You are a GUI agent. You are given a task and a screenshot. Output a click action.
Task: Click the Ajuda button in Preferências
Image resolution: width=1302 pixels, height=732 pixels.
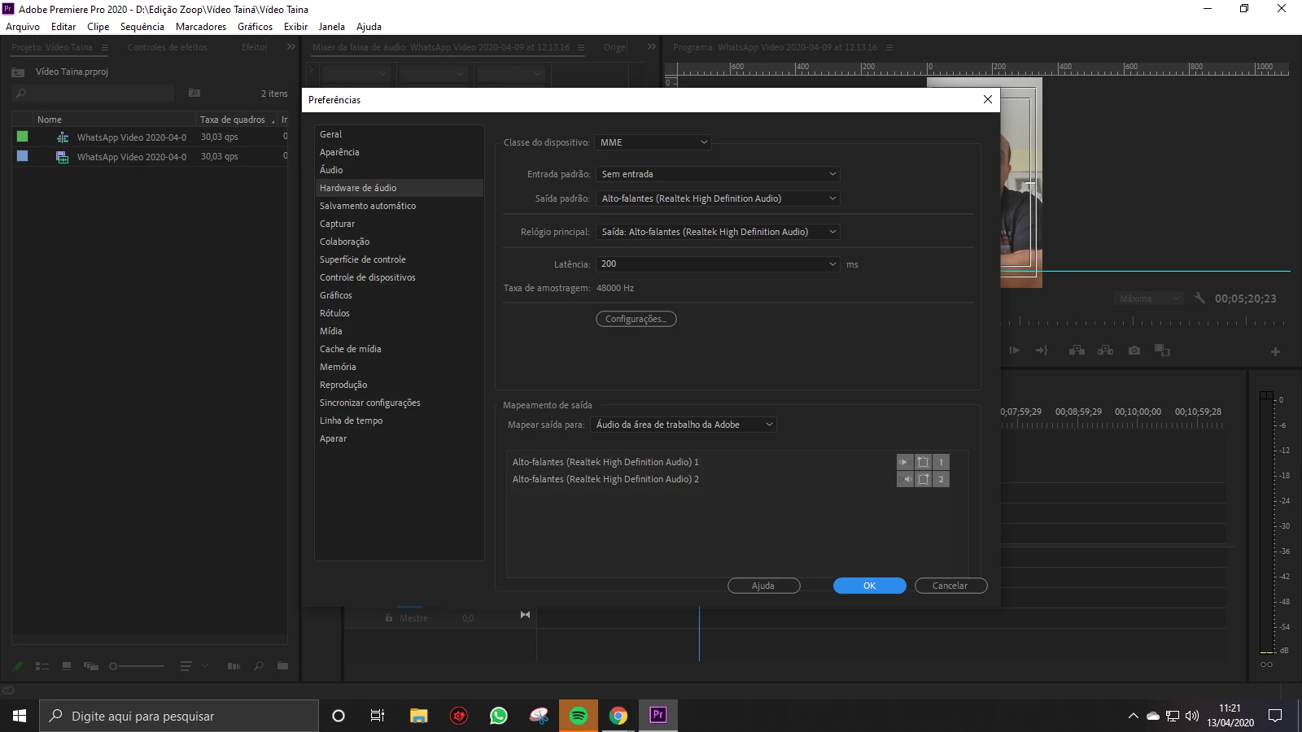[x=764, y=586]
